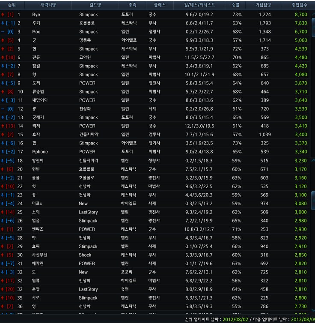Click the red up arrow in 소이's row
Screen dimensions: 315x324
pos(3,212)
